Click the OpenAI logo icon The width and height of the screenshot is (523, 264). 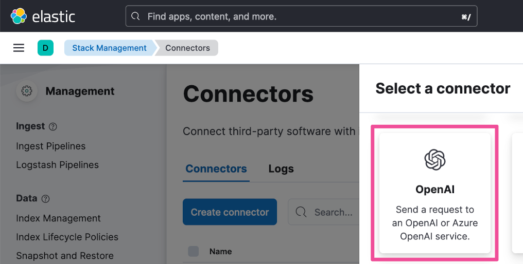click(x=435, y=160)
